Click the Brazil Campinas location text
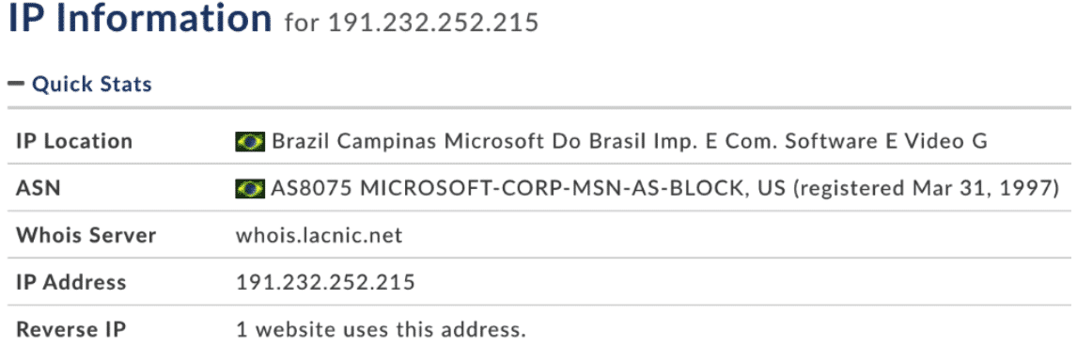The image size is (1077, 346). (x=355, y=142)
